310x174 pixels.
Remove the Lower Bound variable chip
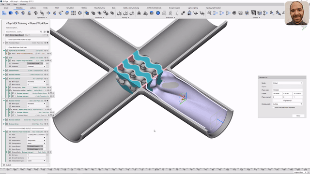pyautogui.click(x=42, y=146)
